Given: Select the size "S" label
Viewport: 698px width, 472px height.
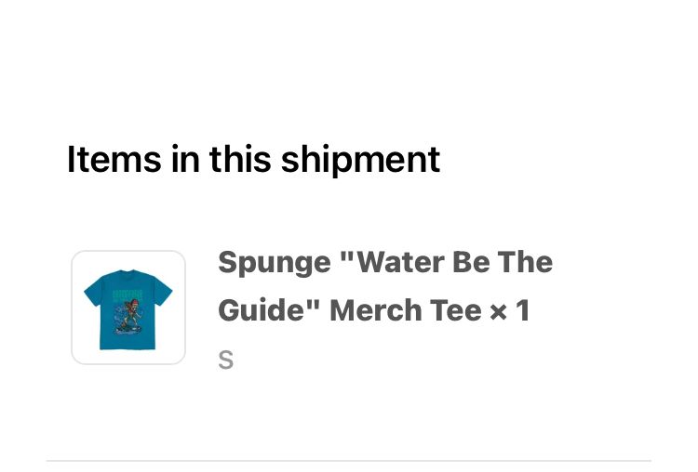Looking at the screenshot, I should tap(225, 360).
